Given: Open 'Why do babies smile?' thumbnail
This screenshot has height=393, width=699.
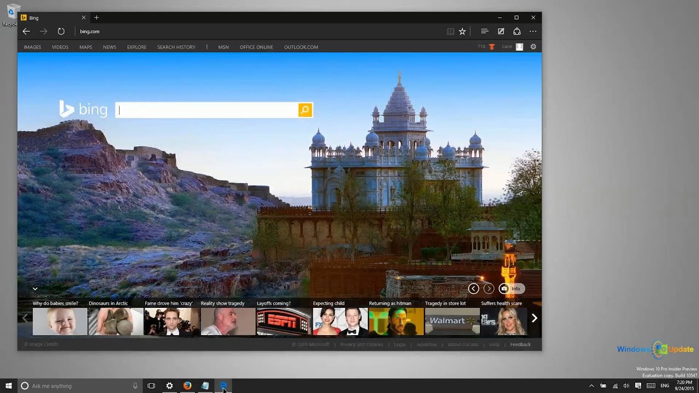Looking at the screenshot, I should [60, 321].
